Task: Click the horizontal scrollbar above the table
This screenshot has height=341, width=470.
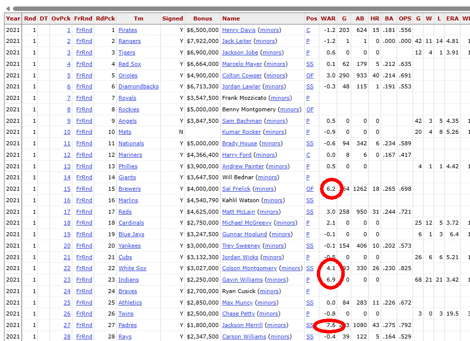Action: pyautogui.click(x=241, y=8)
